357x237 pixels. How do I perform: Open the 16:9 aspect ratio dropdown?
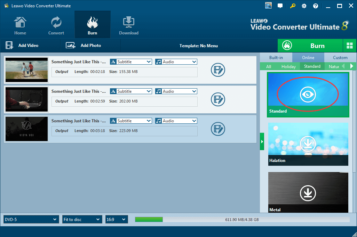click(116, 220)
